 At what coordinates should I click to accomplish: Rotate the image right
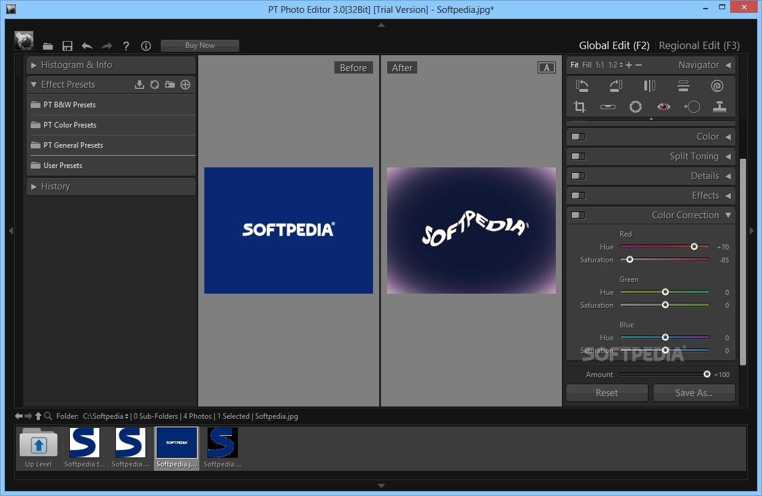(x=616, y=86)
